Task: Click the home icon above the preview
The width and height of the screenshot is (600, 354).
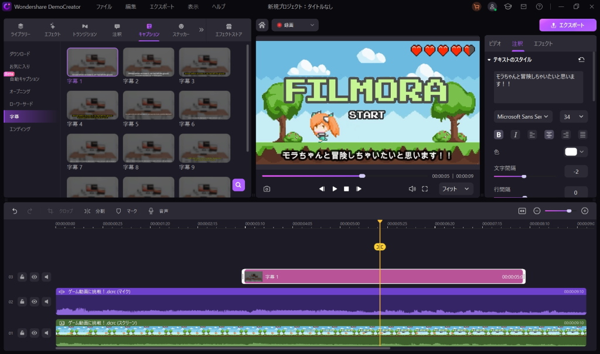Action: [262, 25]
